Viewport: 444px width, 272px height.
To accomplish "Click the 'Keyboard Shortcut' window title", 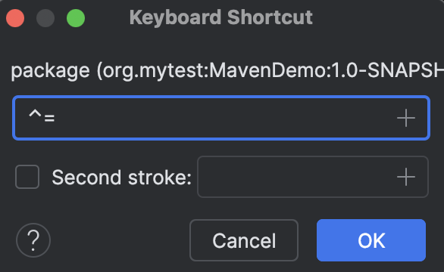I will click(221, 17).
